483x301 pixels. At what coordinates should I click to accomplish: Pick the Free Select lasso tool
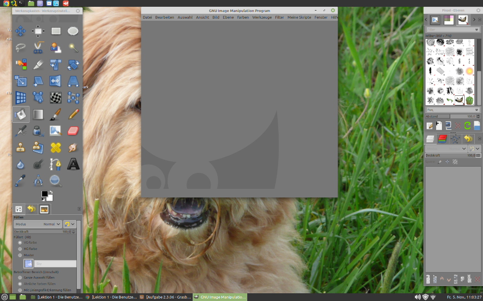[x=20, y=48]
